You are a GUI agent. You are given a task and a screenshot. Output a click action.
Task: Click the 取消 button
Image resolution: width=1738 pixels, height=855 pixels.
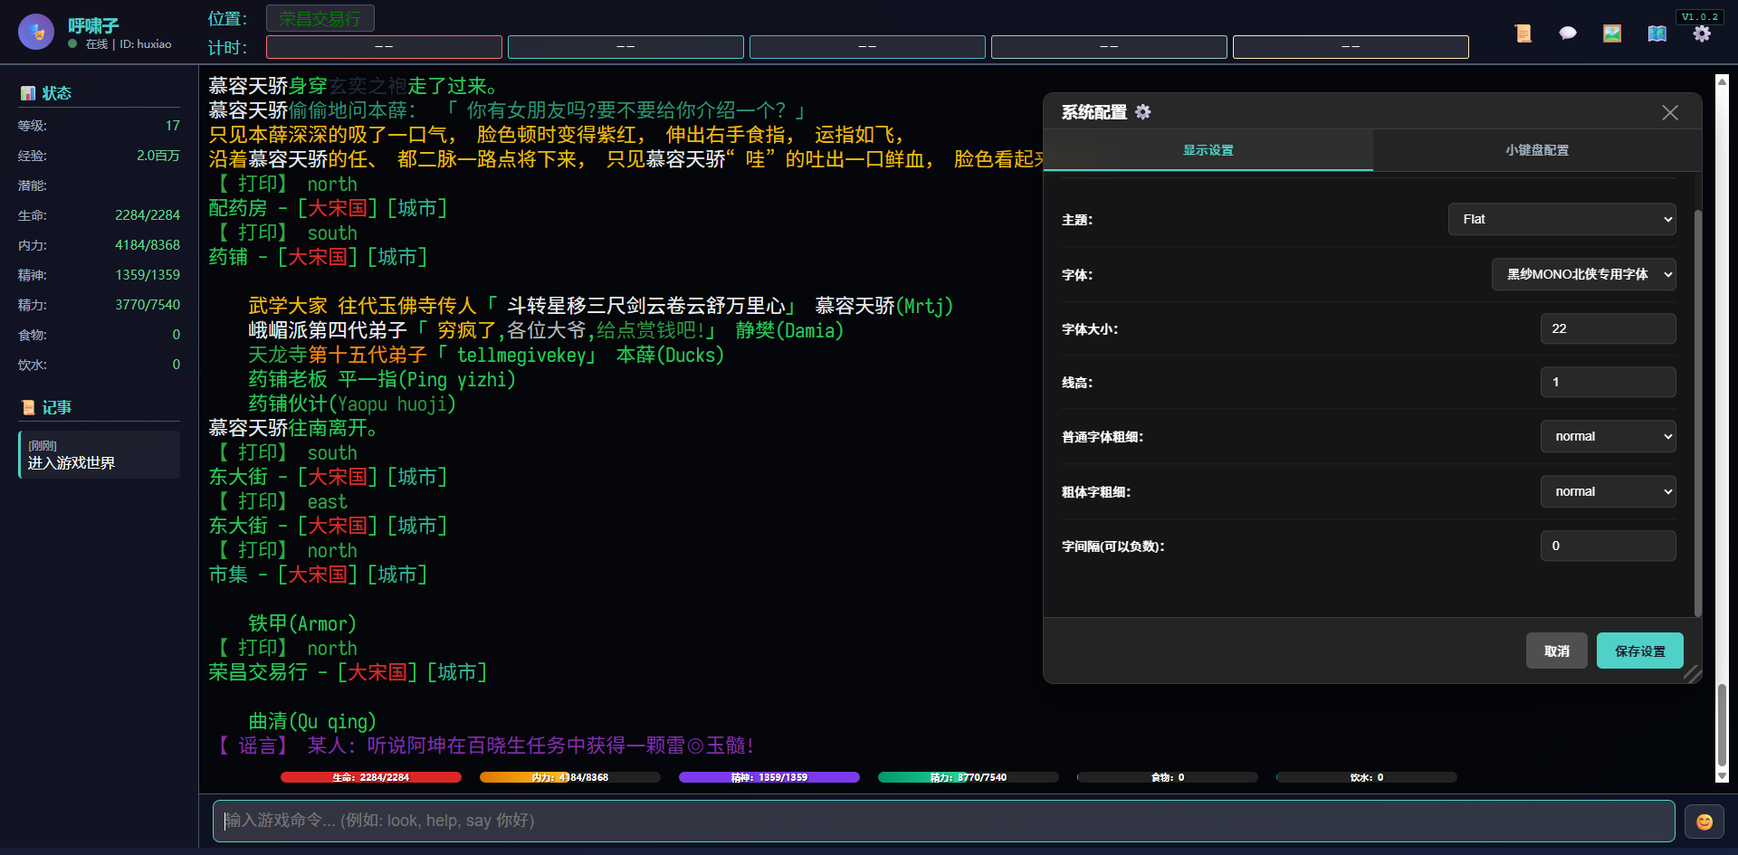pyautogui.click(x=1556, y=650)
